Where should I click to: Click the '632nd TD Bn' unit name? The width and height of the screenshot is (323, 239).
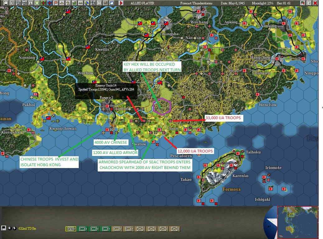click(x=27, y=228)
